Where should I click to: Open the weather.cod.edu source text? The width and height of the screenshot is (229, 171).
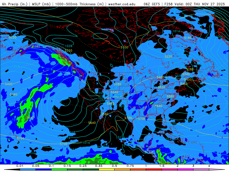click(122, 4)
